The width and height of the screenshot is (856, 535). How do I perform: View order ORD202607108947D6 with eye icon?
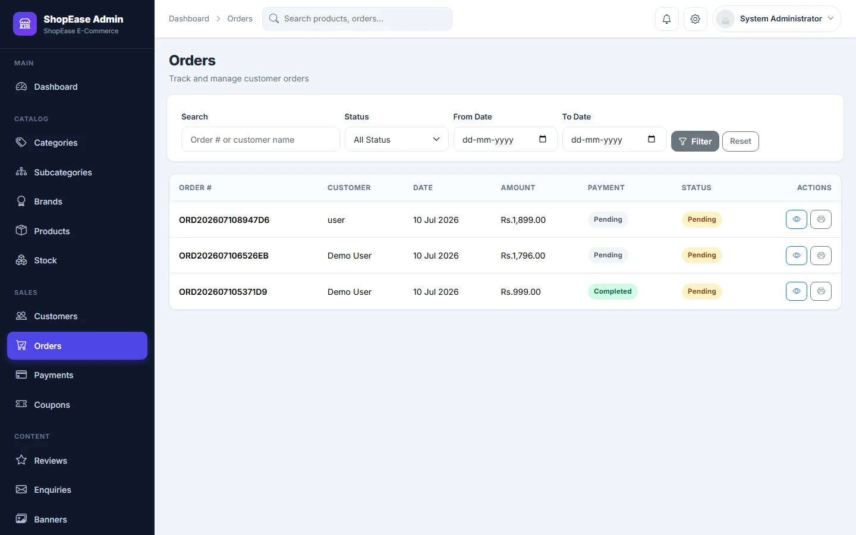click(797, 219)
